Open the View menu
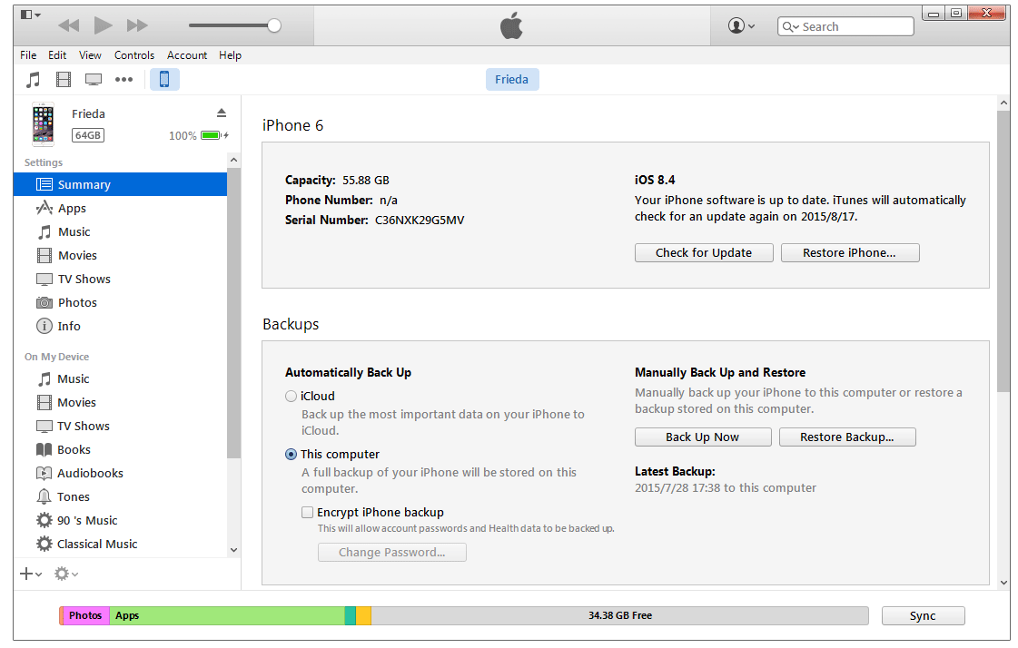1018x648 pixels. click(x=90, y=55)
